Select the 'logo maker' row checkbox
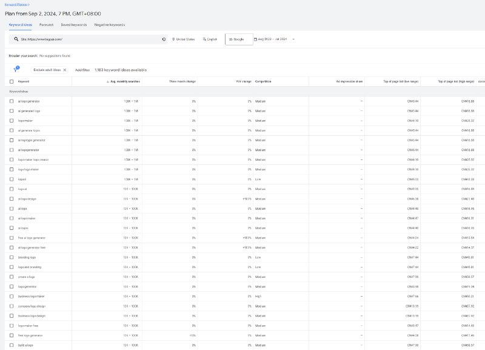Image resolution: width=485 pixels, height=350 pixels. (12, 121)
